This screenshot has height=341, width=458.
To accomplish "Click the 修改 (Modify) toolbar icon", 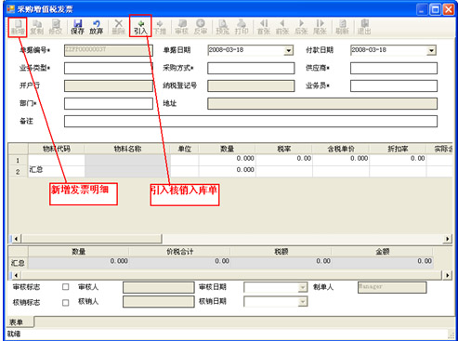I will click(56, 27).
